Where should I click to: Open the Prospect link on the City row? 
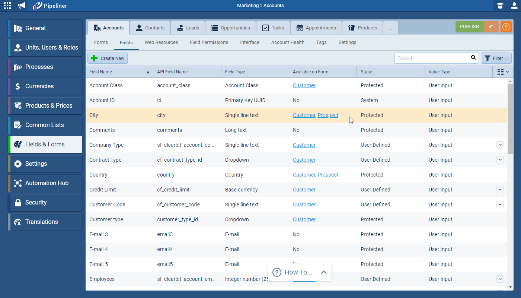pyautogui.click(x=328, y=115)
